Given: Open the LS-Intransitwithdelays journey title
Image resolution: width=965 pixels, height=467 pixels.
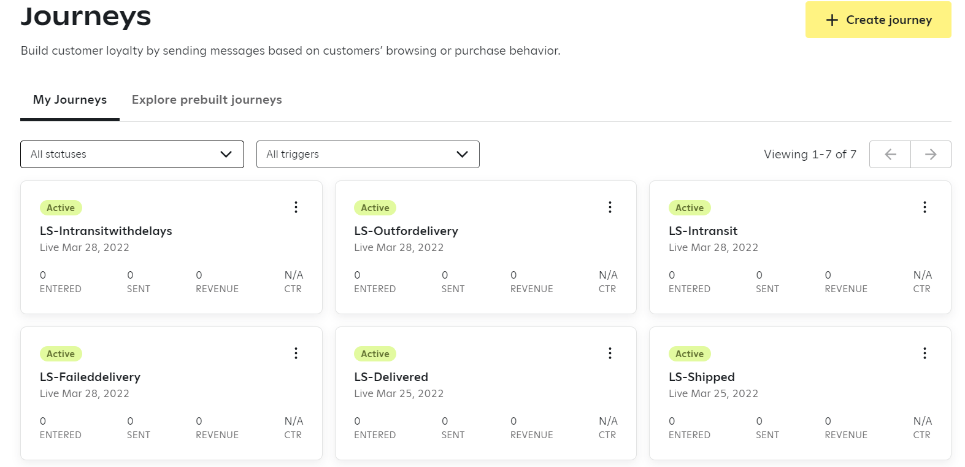Looking at the screenshot, I should coord(106,231).
